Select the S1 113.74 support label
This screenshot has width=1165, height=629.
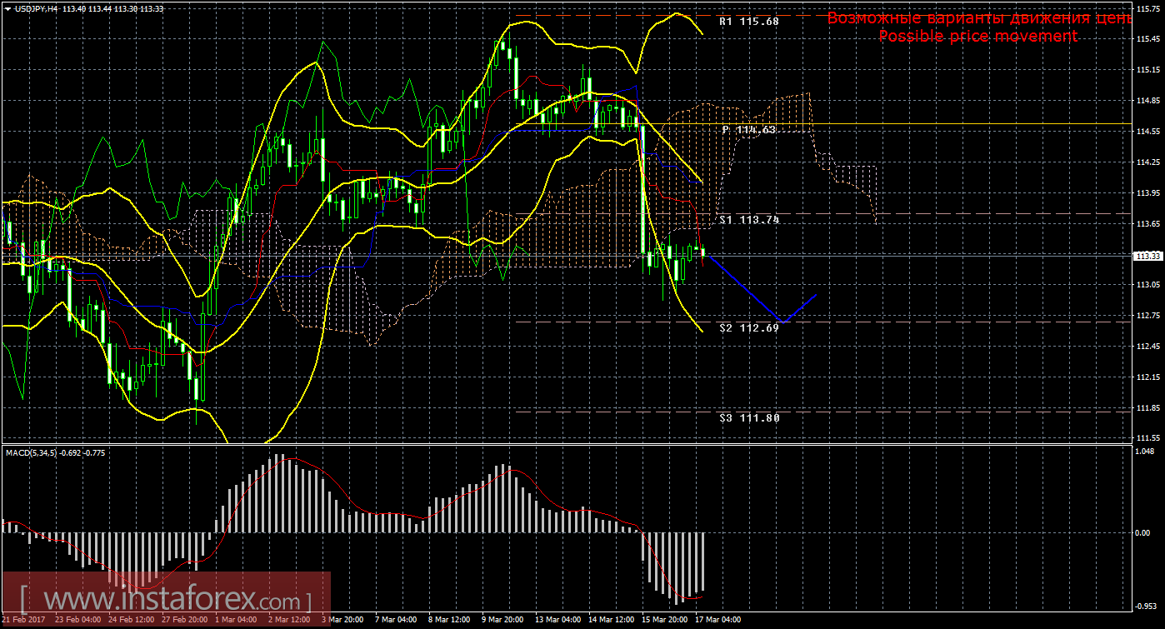point(748,220)
